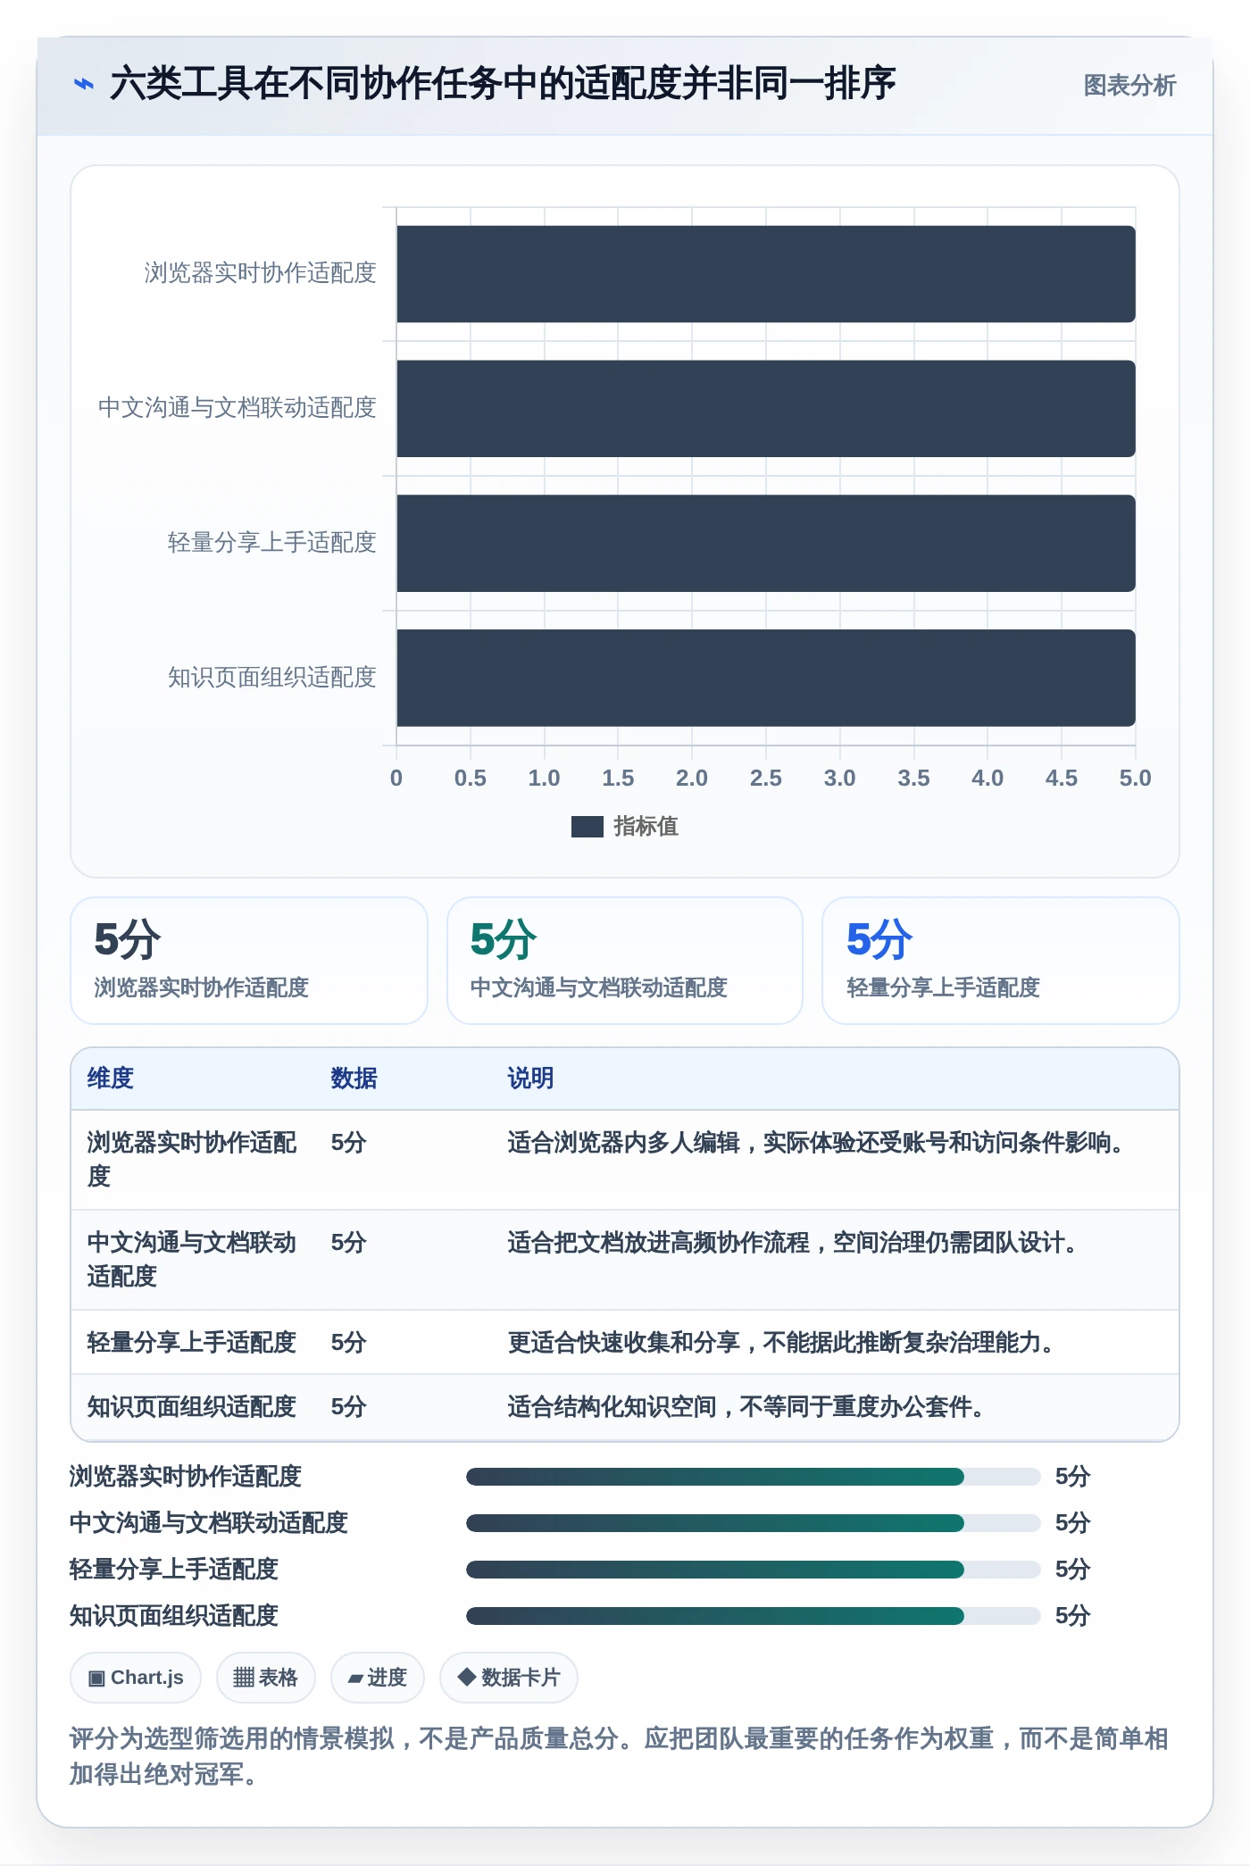Click the y-axis label 轻量分享上手适配度

click(272, 543)
